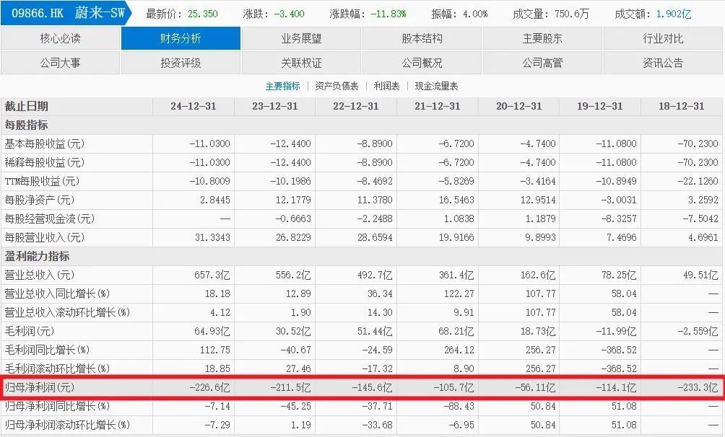This screenshot has height=437, width=725.
Task: Select the 投资评级 tab
Action: click(x=181, y=63)
